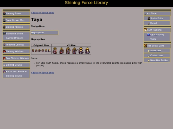Open Epic Shining Wisdom section
The image size is (173, 129).
[x=16, y=58]
